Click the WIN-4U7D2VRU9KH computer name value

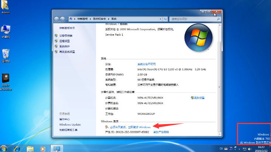coord(150,98)
